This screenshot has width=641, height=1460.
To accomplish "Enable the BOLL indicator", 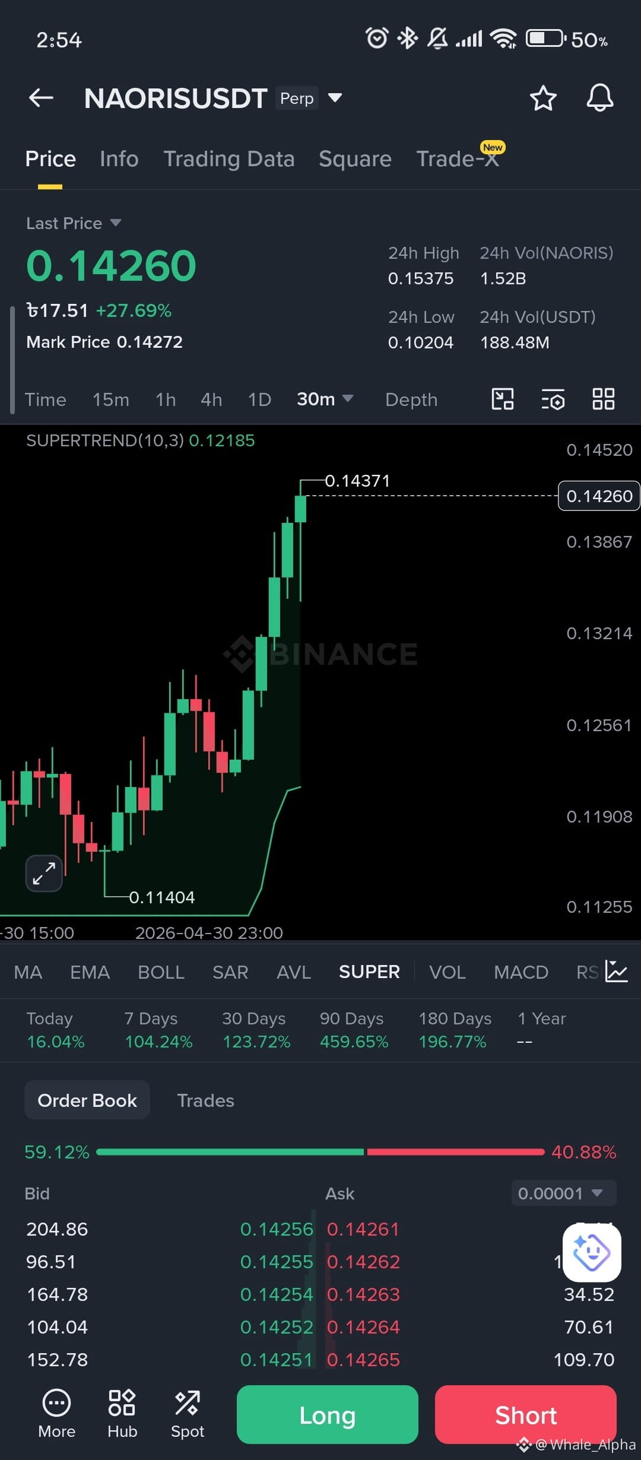I will [161, 972].
